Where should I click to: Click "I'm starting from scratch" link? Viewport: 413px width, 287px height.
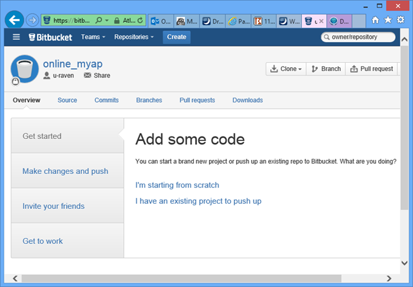177,185
